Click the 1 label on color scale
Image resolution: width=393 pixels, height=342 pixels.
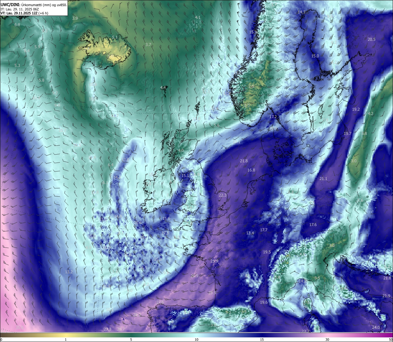(66, 340)
